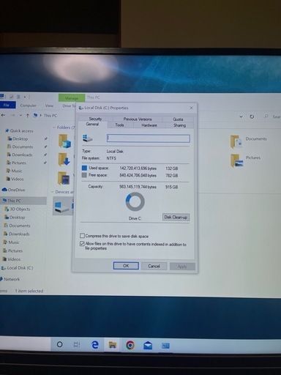Collapse the Devices and drives section
281x375 pixels.
point(52,192)
